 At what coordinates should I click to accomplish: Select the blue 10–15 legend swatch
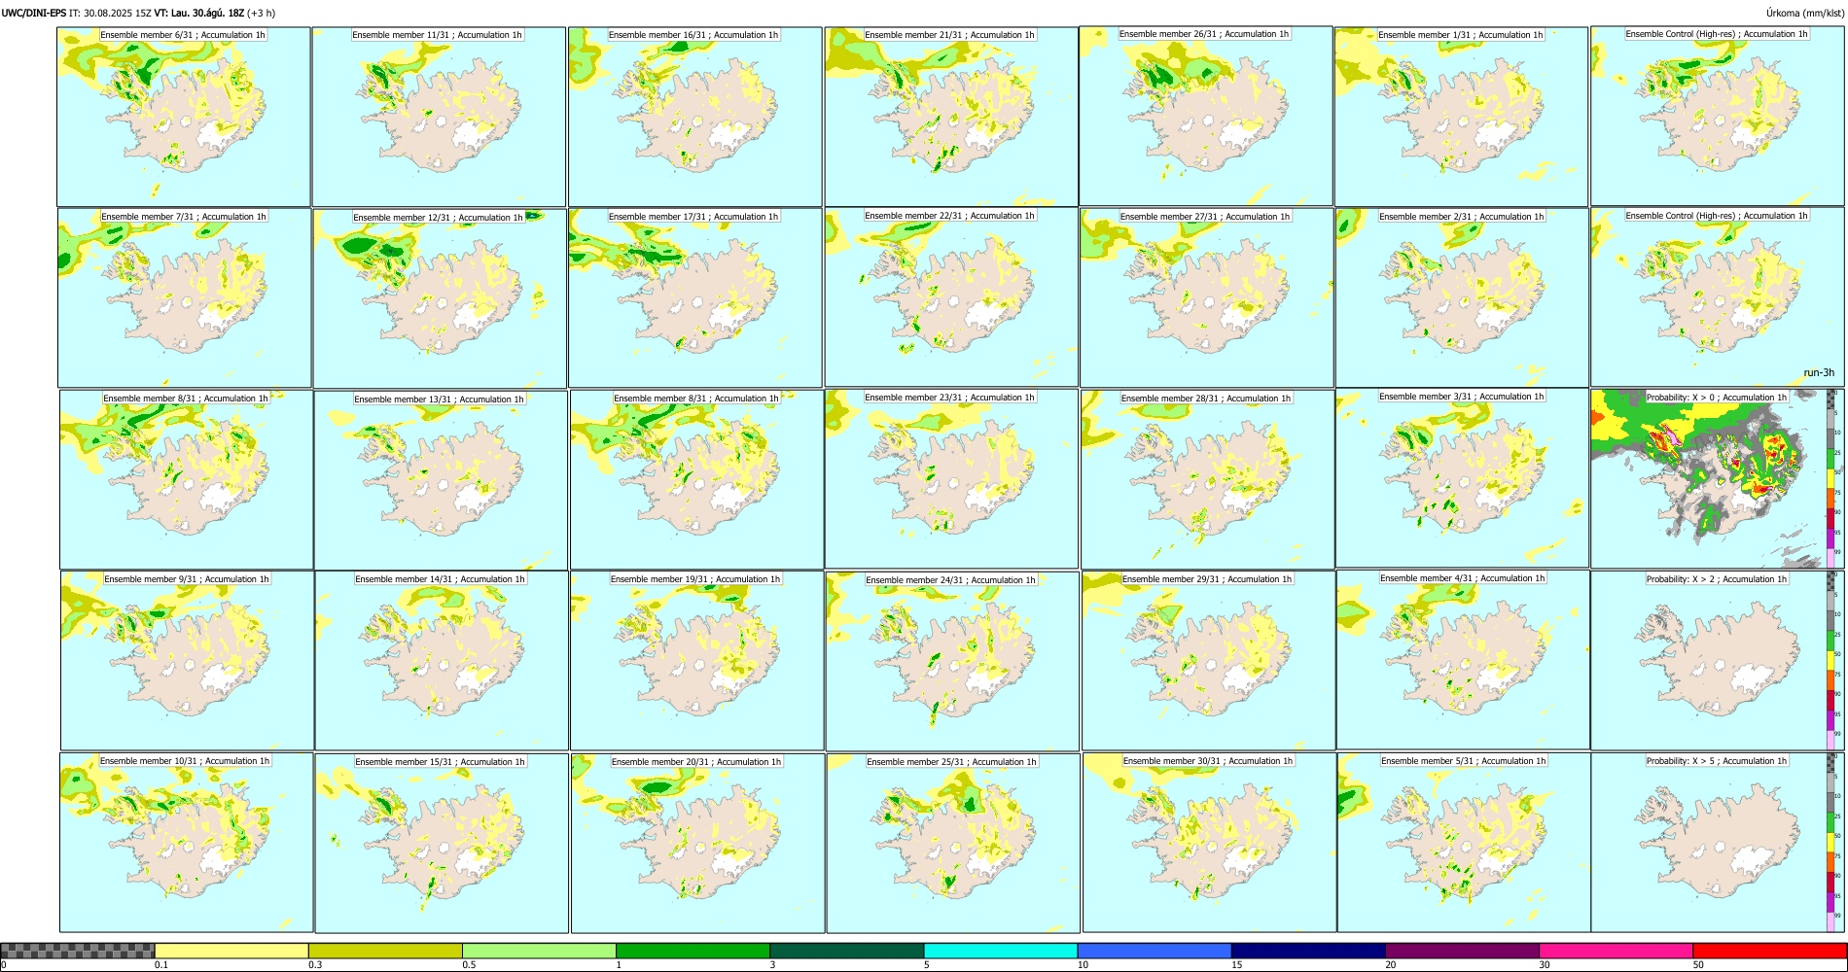[x=1155, y=951]
